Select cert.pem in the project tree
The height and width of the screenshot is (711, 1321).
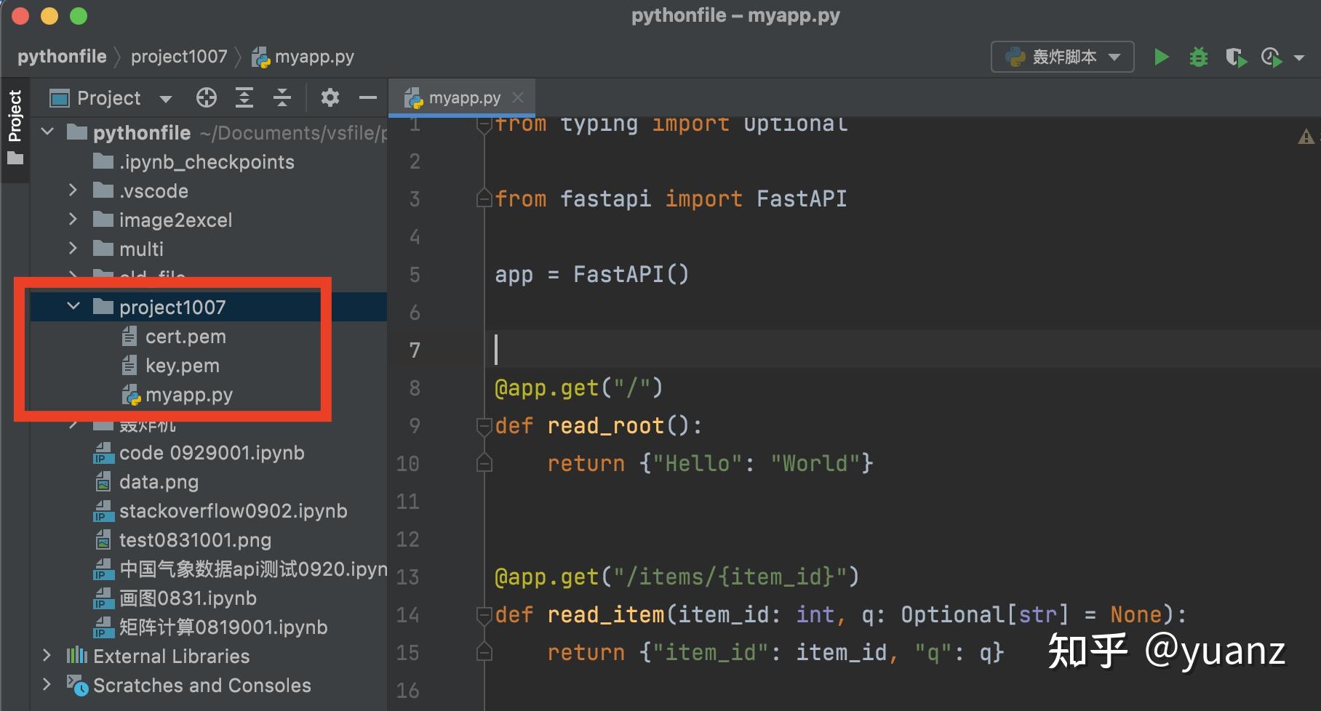click(185, 336)
